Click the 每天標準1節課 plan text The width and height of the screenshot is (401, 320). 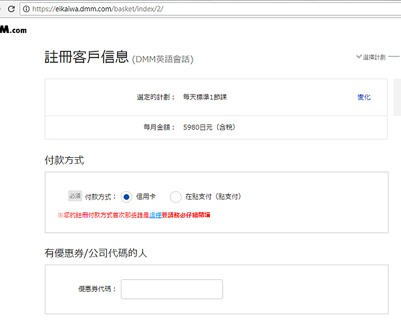pos(205,97)
